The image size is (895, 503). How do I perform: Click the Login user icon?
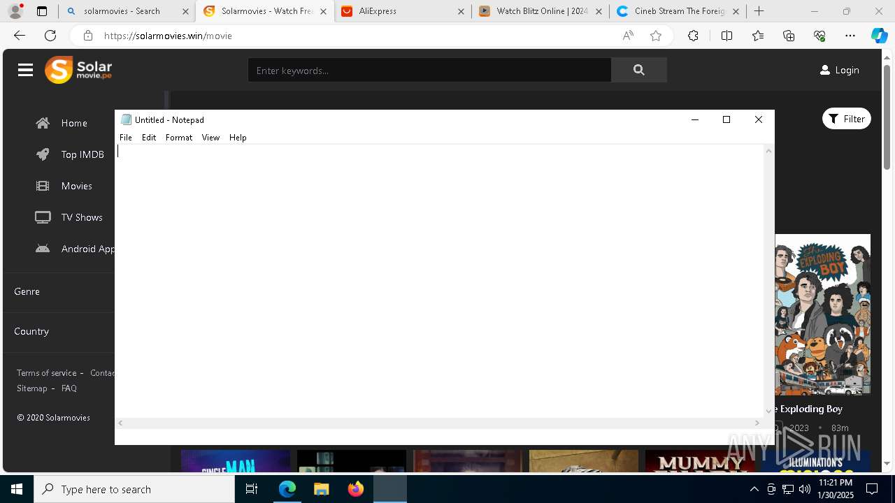[825, 70]
